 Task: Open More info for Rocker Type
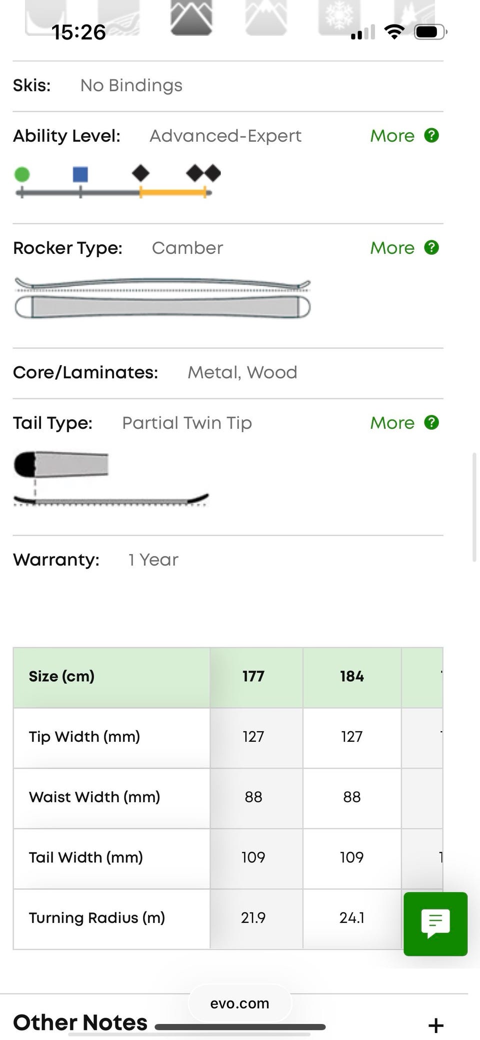[x=392, y=248]
